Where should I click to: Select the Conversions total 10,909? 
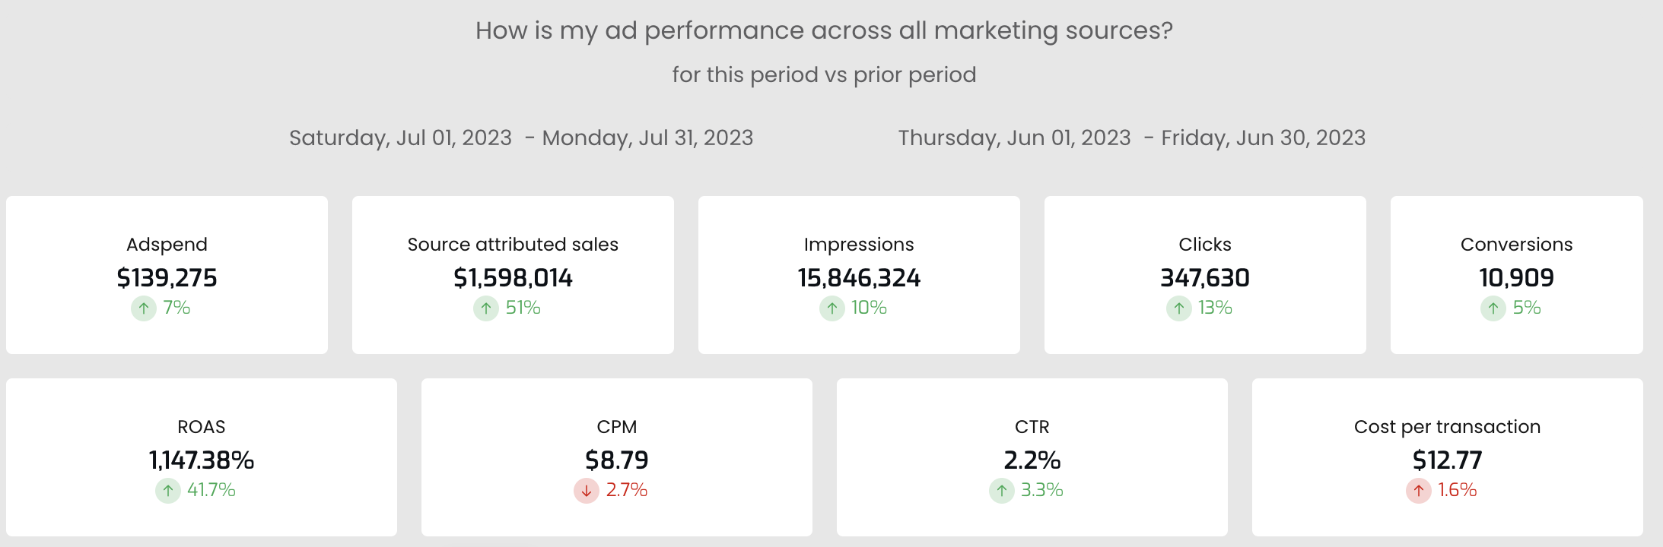coord(1516,278)
